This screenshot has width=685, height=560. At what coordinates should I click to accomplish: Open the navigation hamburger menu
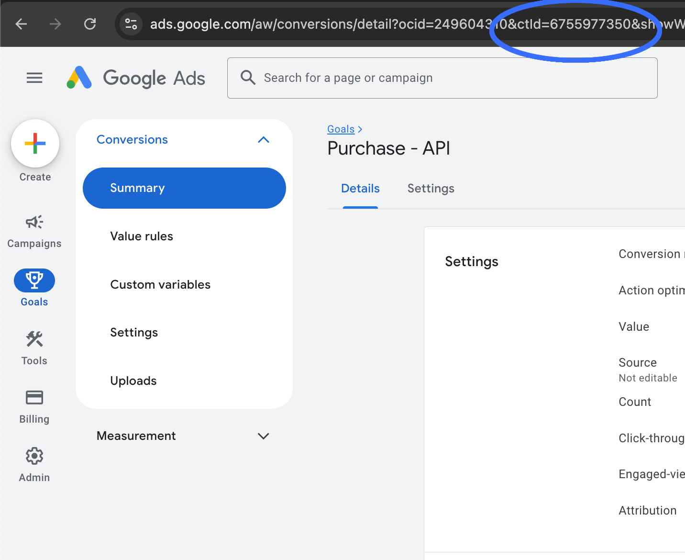[x=34, y=78]
